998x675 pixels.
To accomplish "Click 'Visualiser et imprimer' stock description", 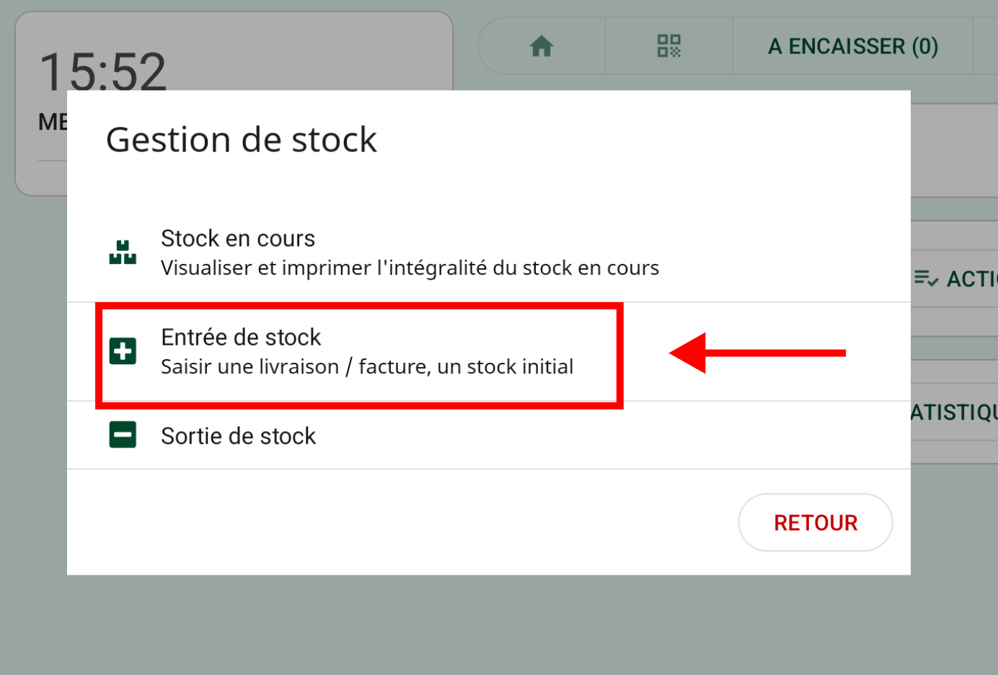I will (410, 268).
